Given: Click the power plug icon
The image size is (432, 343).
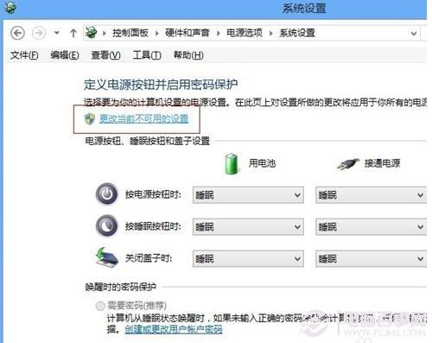Looking at the screenshot, I should (348, 164).
